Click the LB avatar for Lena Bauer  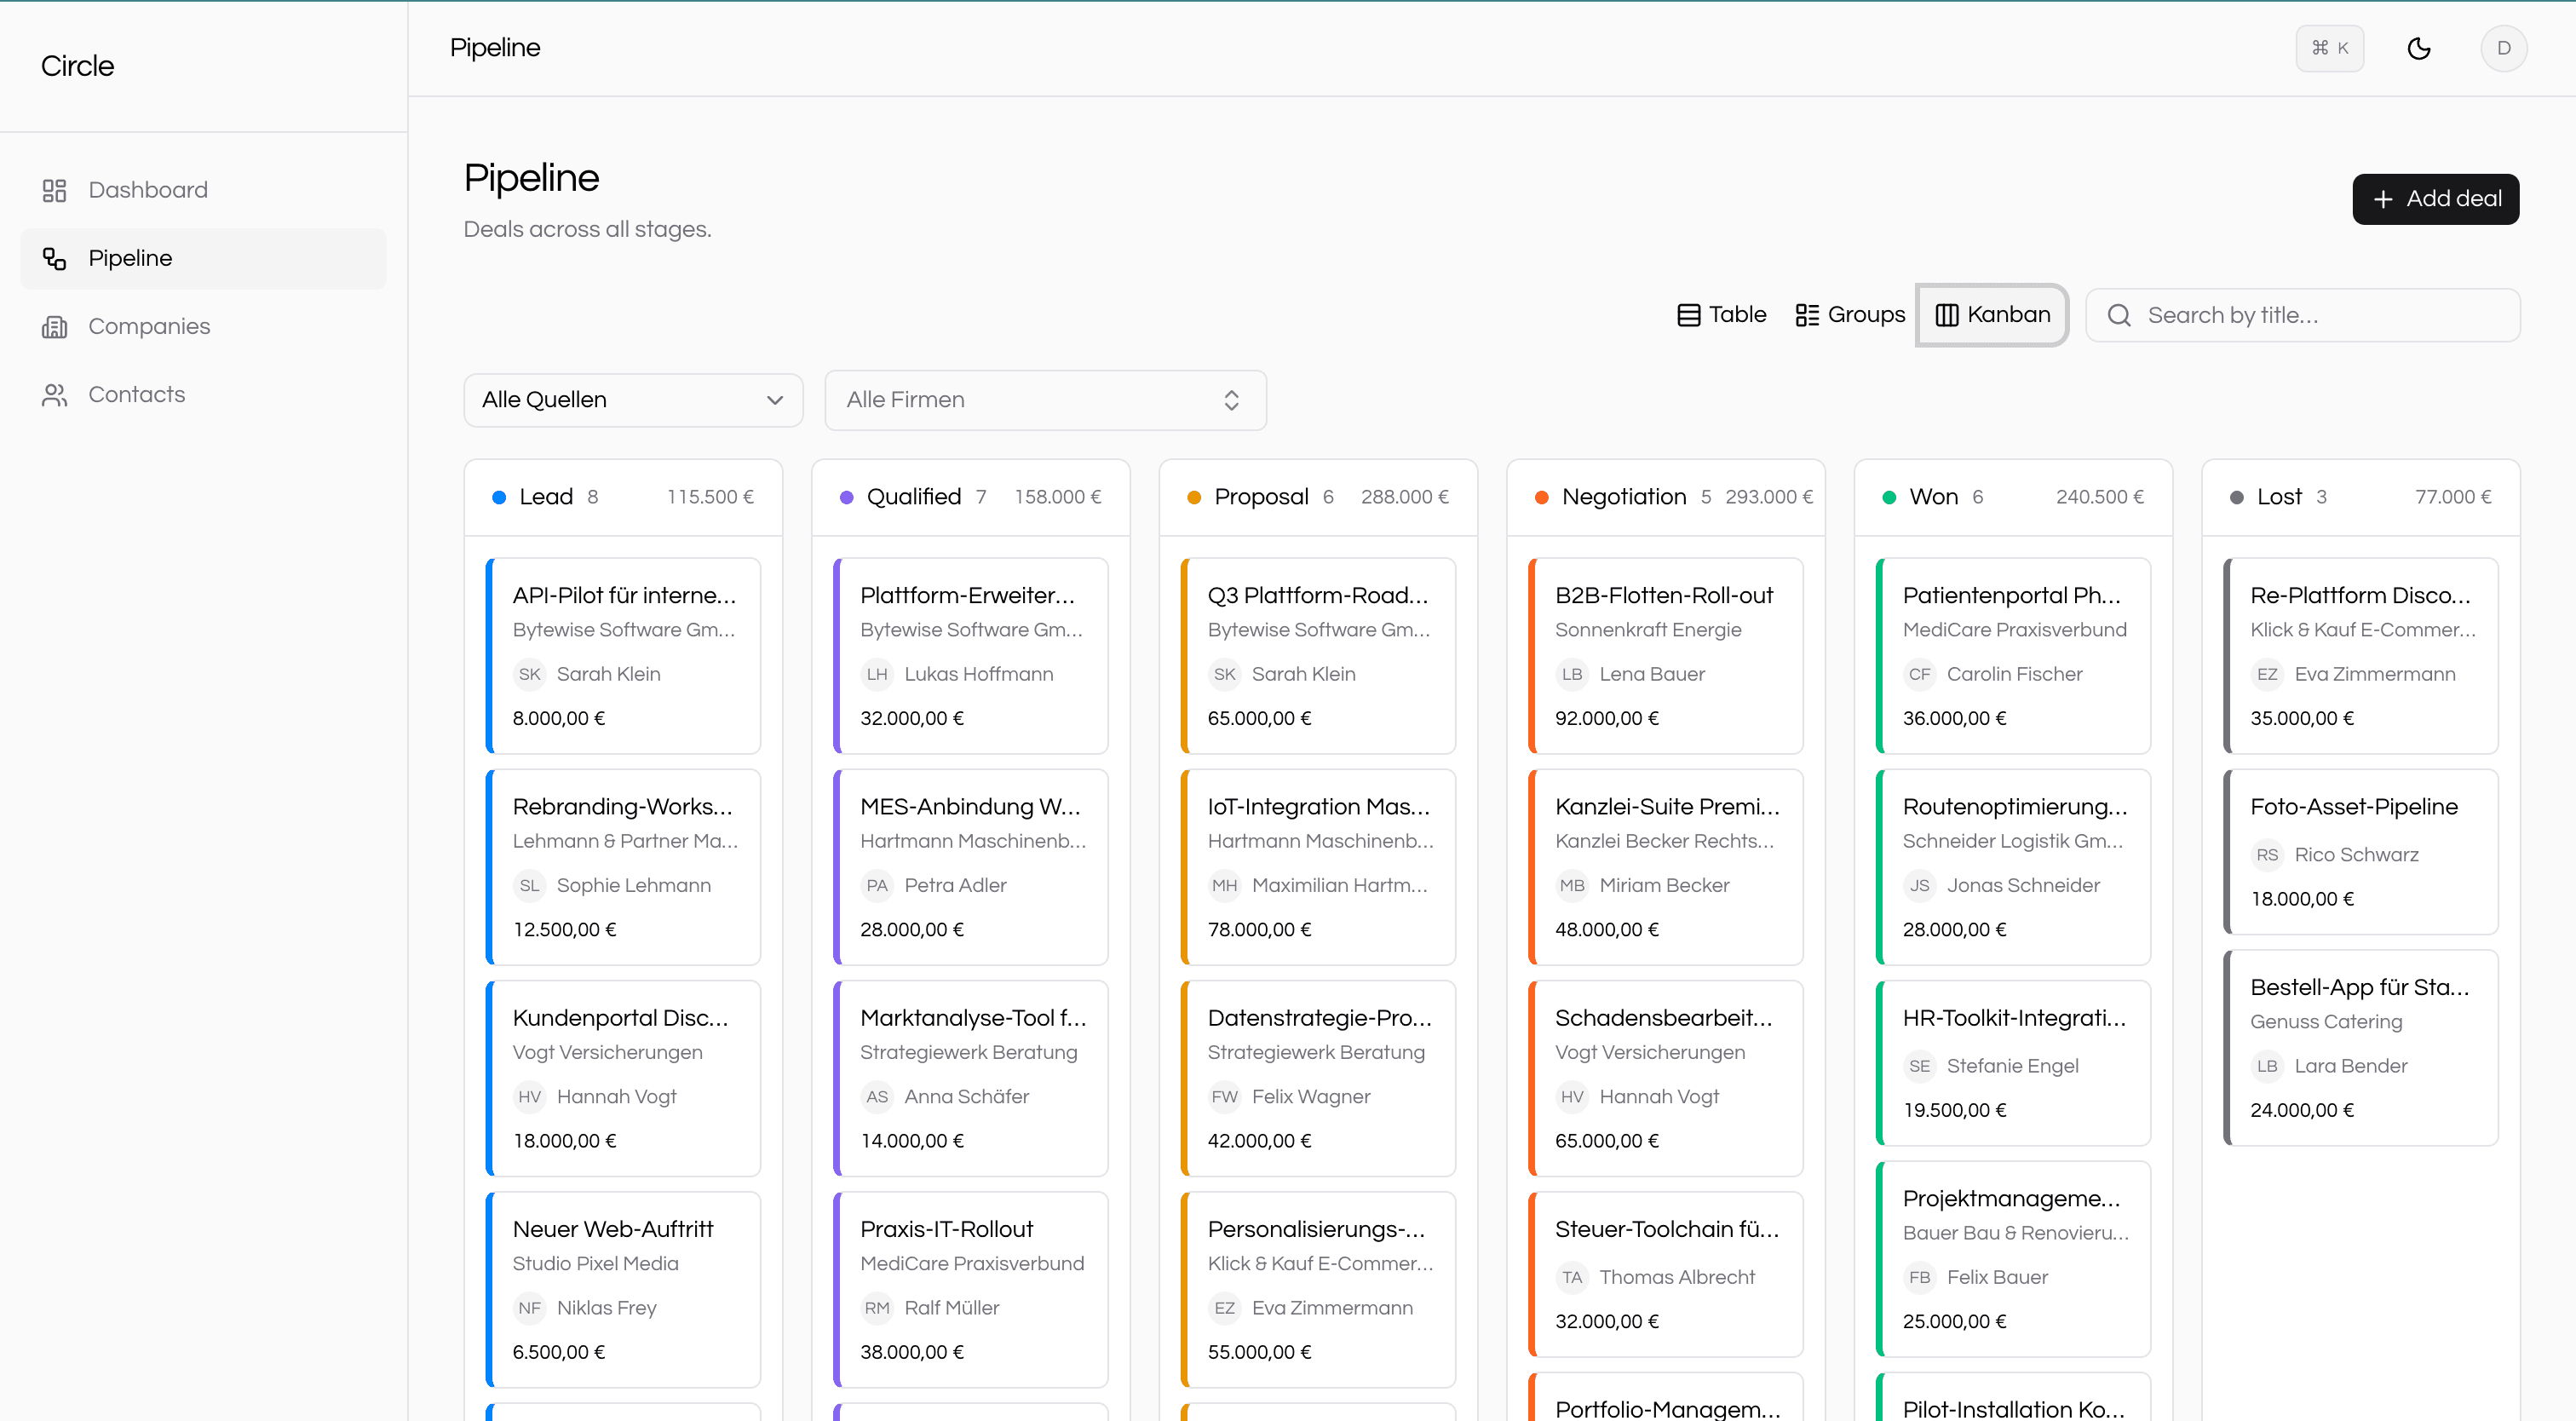[x=1572, y=674]
